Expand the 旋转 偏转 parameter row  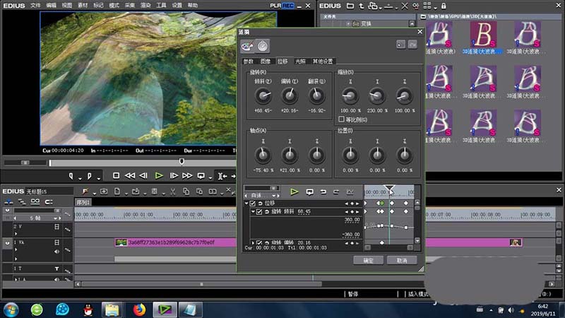(x=252, y=242)
